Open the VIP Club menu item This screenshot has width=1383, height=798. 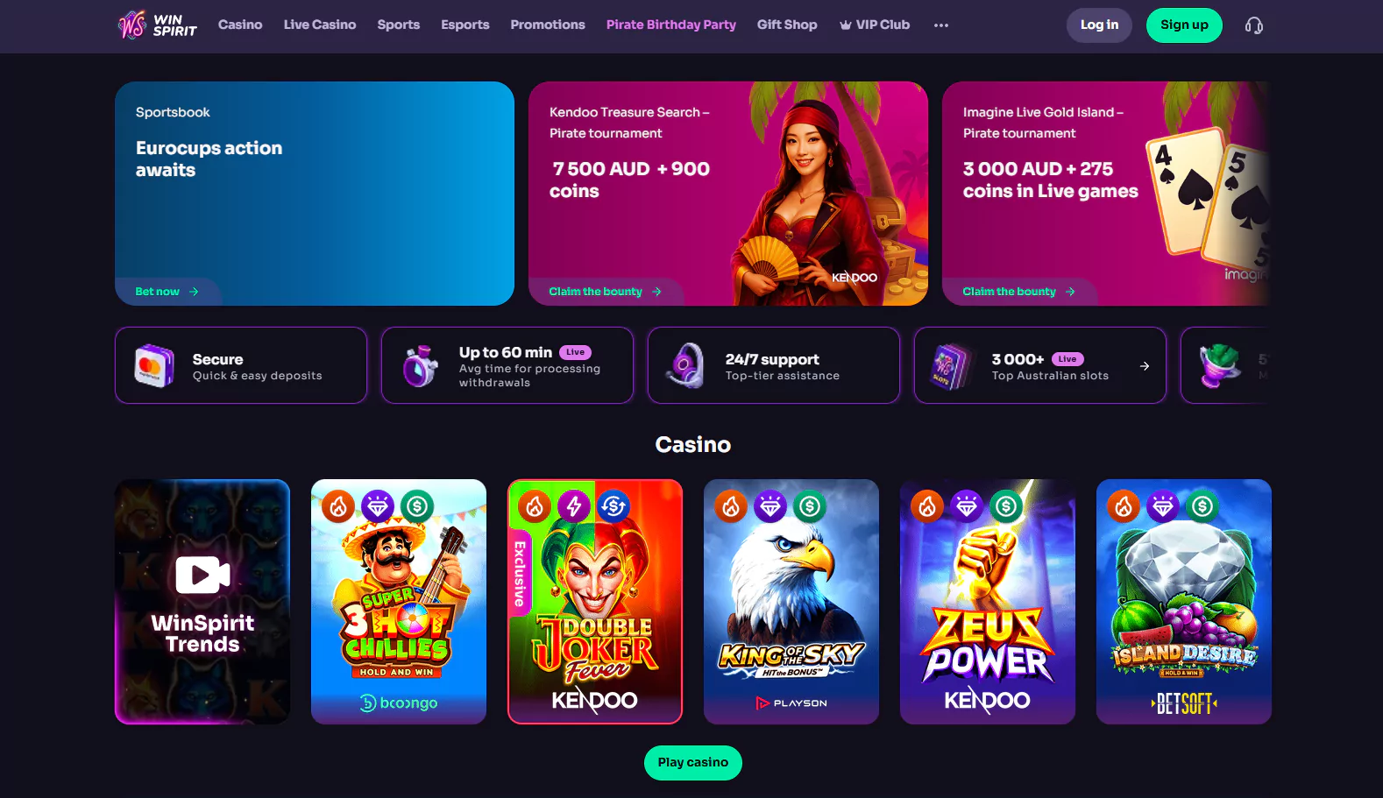click(875, 25)
